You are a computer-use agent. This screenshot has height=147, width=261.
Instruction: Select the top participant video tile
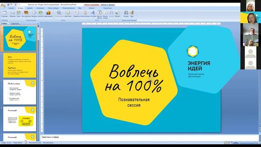[250, 6]
